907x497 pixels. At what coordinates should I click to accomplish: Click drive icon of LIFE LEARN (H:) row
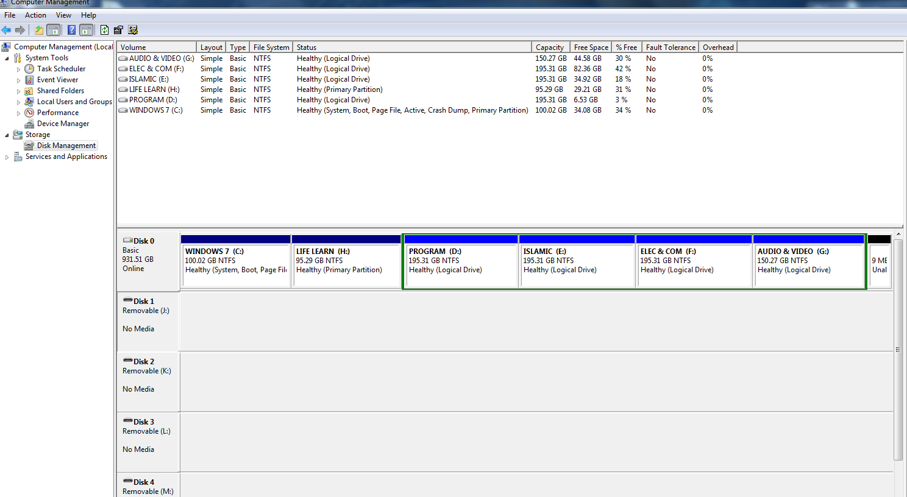[123, 90]
